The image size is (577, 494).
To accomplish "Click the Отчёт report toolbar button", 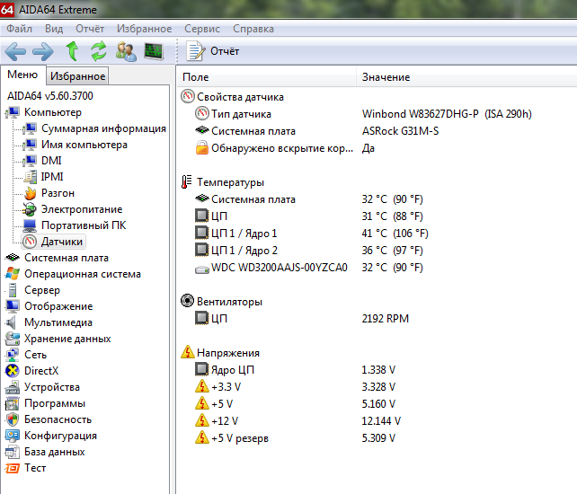I will (x=213, y=51).
